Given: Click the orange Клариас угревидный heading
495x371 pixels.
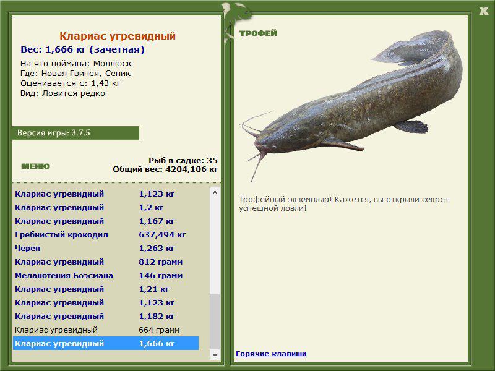Looking at the screenshot, I should pos(118,36).
